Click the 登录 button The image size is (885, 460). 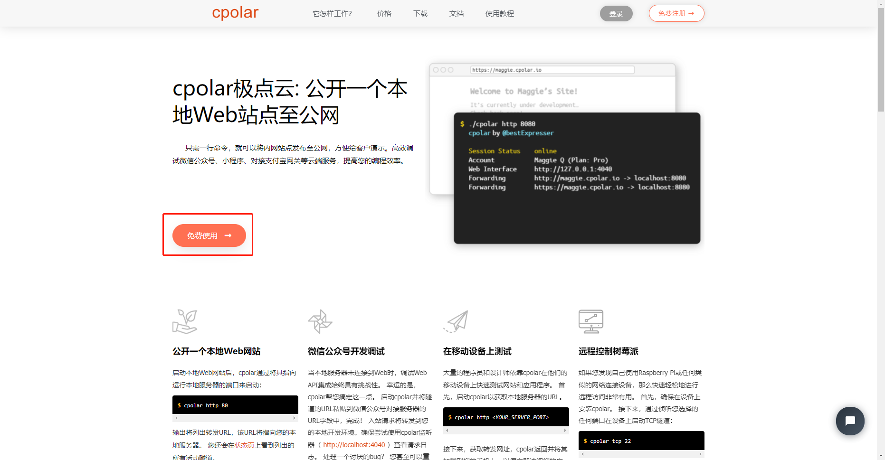tap(616, 14)
